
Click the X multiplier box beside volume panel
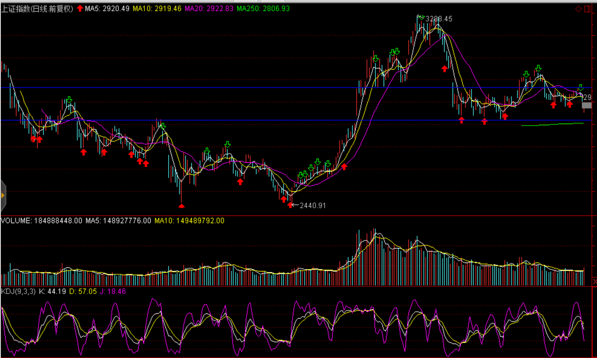pos(594,281)
